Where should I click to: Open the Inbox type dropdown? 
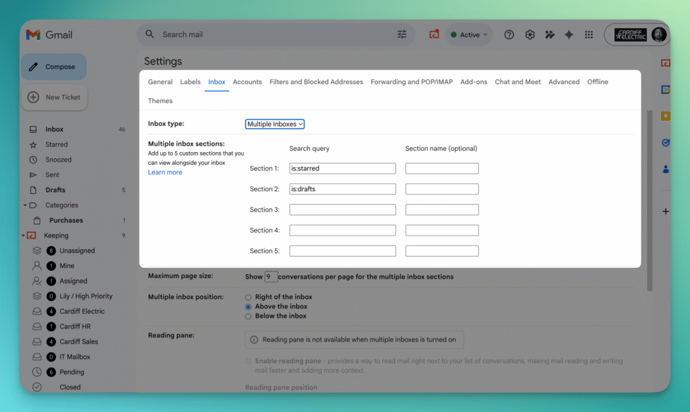[x=275, y=124]
